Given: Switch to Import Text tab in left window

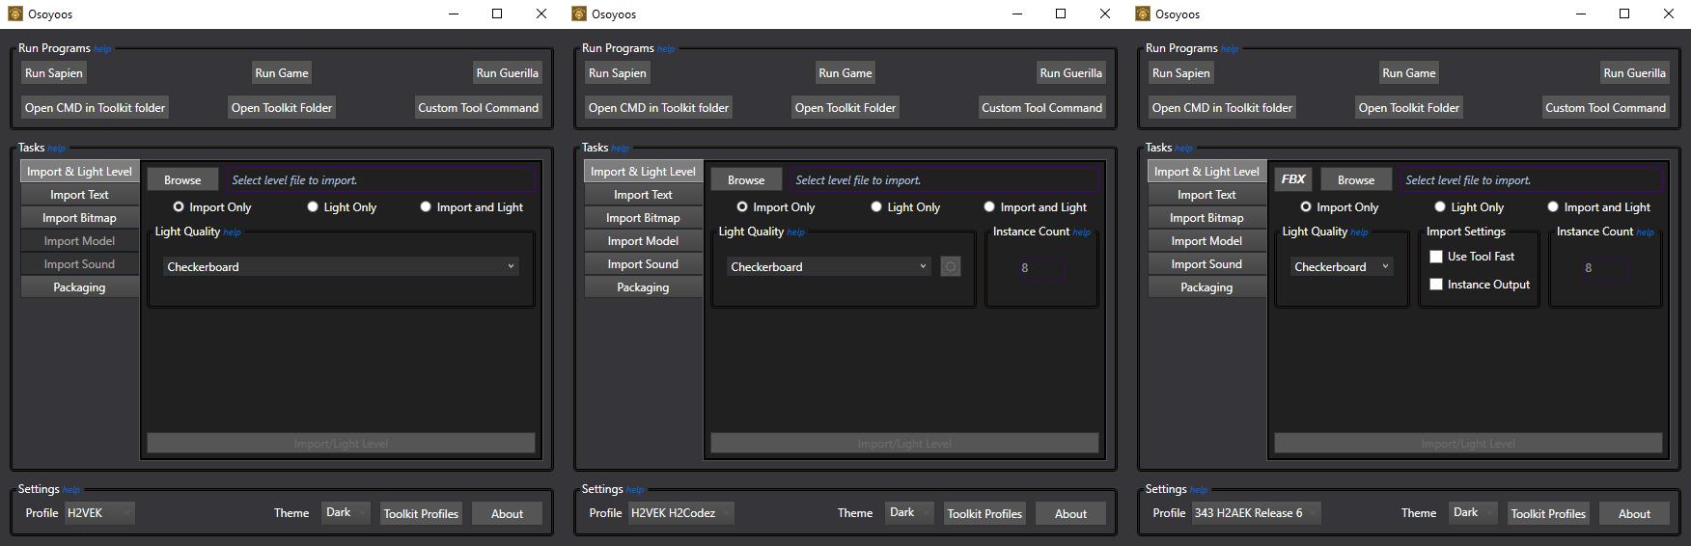Looking at the screenshot, I should click(x=80, y=195).
